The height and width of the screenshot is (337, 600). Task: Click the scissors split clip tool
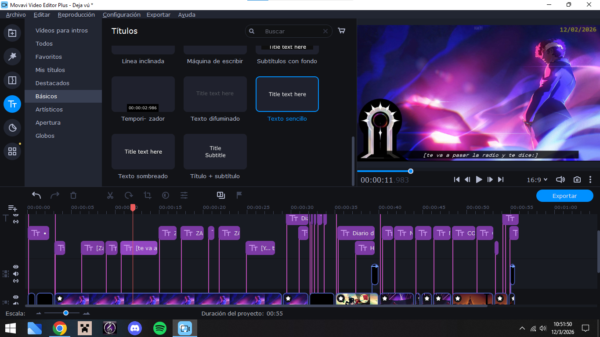pyautogui.click(x=110, y=195)
